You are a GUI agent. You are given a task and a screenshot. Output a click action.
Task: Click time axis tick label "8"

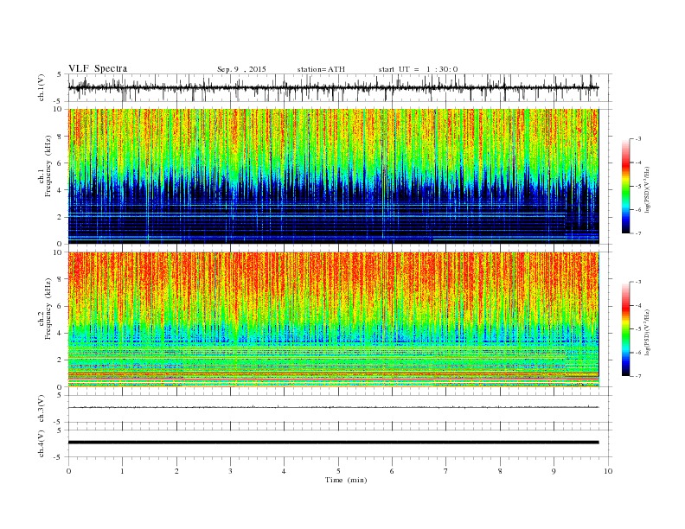[500, 471]
